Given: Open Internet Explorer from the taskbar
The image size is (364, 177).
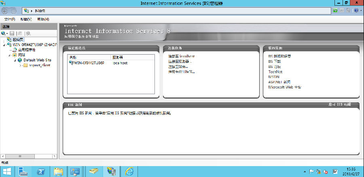Looking at the screenshot, I should coord(129,171).
